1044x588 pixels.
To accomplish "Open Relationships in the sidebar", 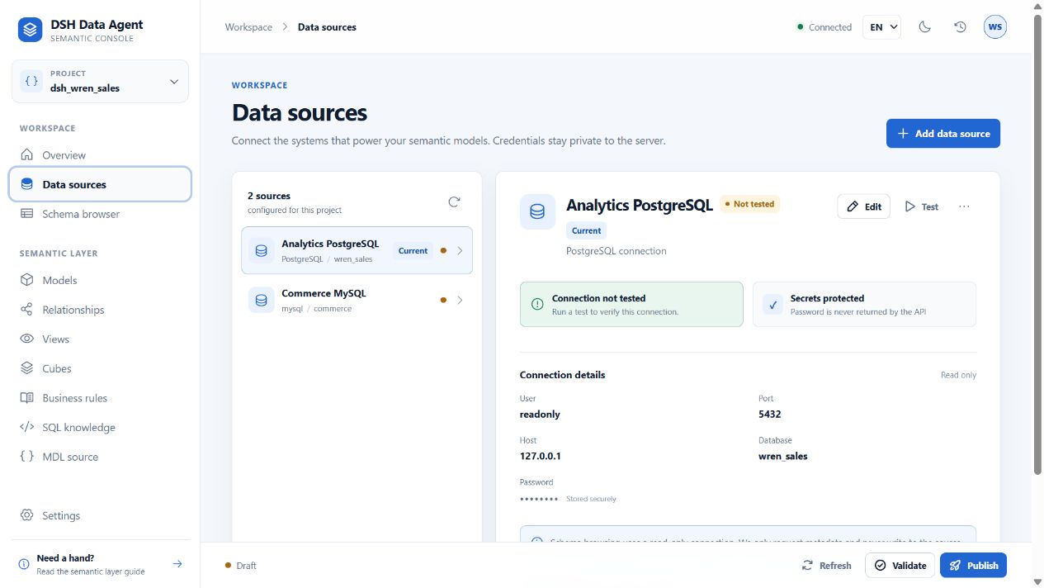I will [x=100, y=310].
